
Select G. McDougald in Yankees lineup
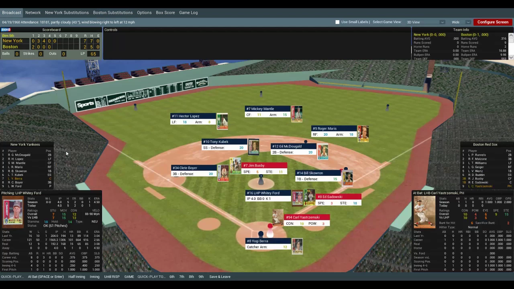pyautogui.click(x=26, y=155)
